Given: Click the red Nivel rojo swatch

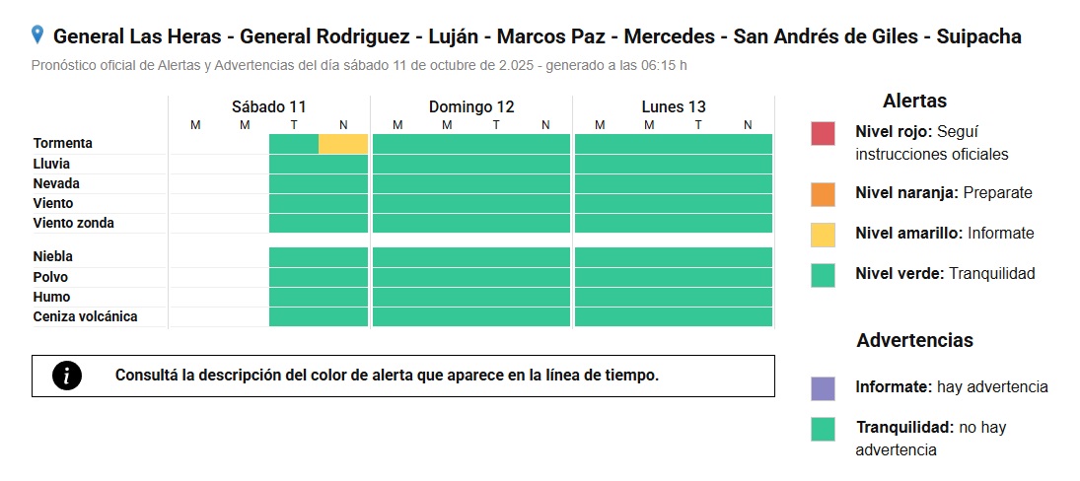Looking at the screenshot, I should 823,133.
